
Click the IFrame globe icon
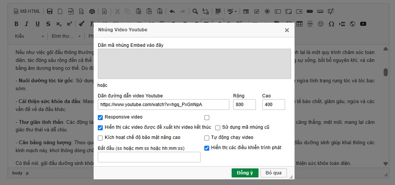click(353, 24)
